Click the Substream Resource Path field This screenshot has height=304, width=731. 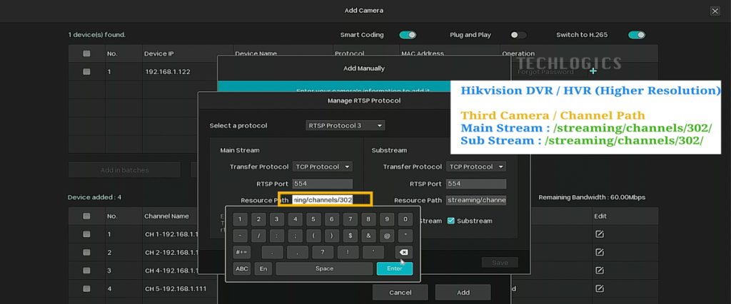476,200
